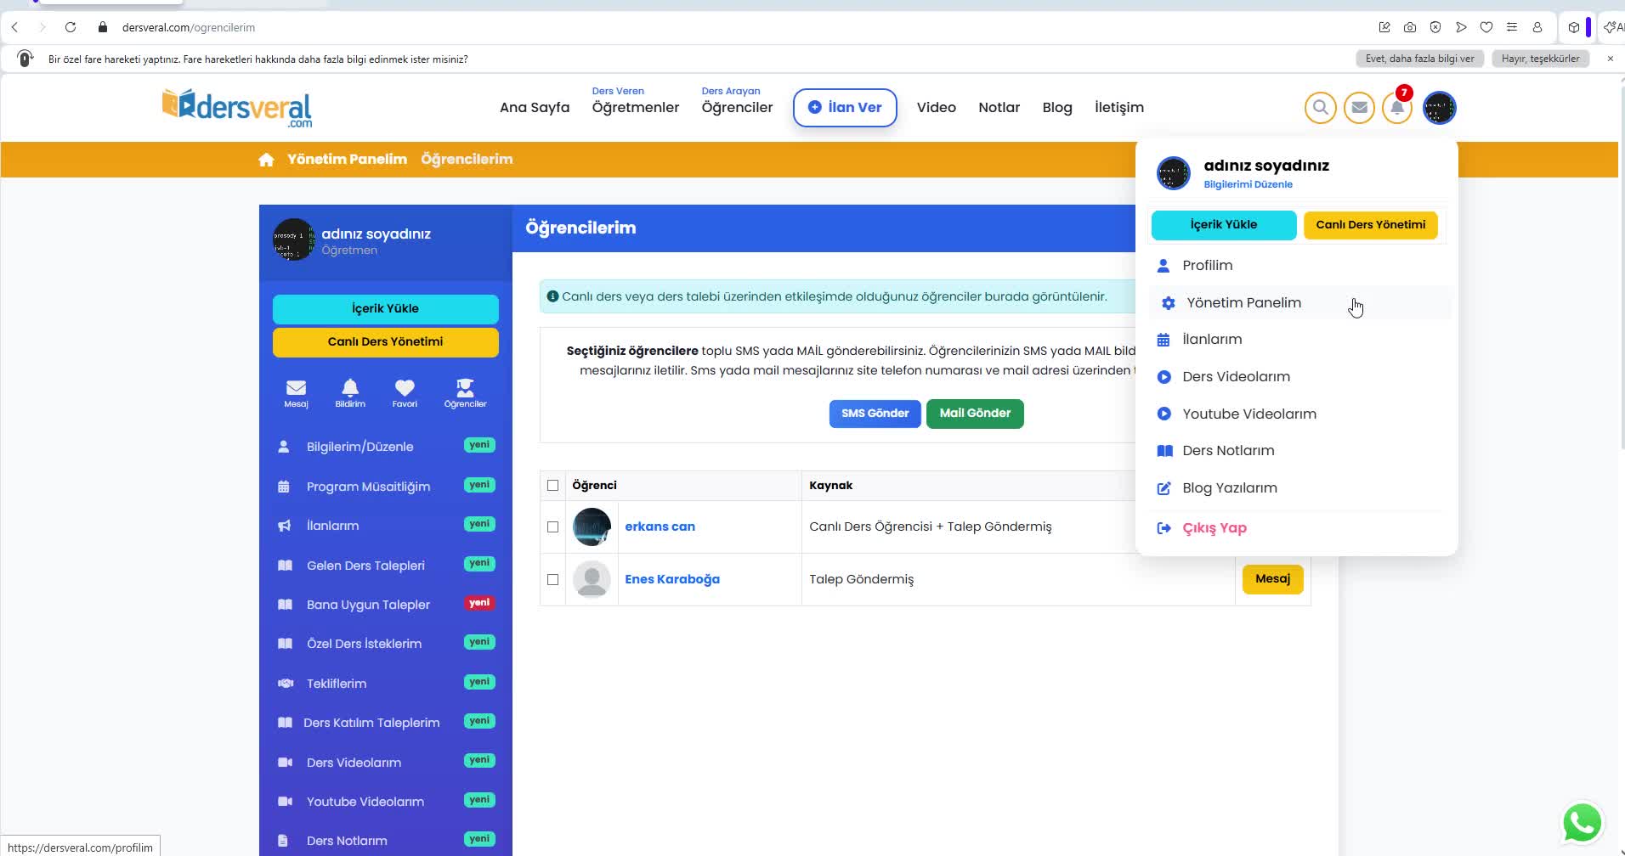Open Favori heart icon in sidebar
The width and height of the screenshot is (1625, 856).
pyautogui.click(x=405, y=392)
